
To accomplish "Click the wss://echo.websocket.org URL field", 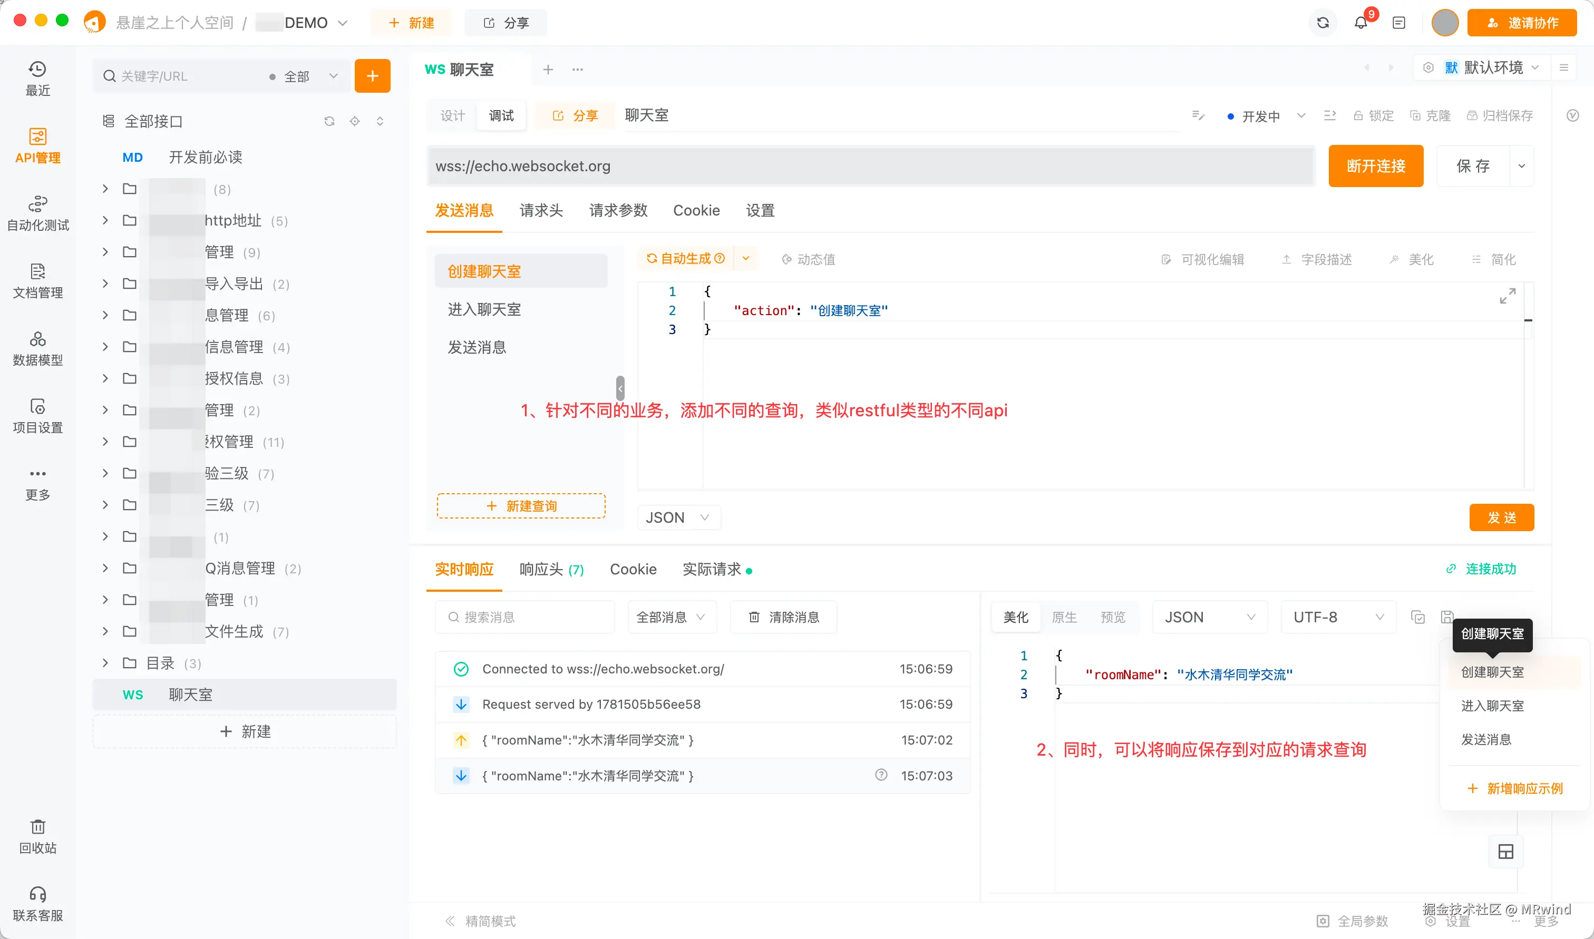I will click(870, 166).
